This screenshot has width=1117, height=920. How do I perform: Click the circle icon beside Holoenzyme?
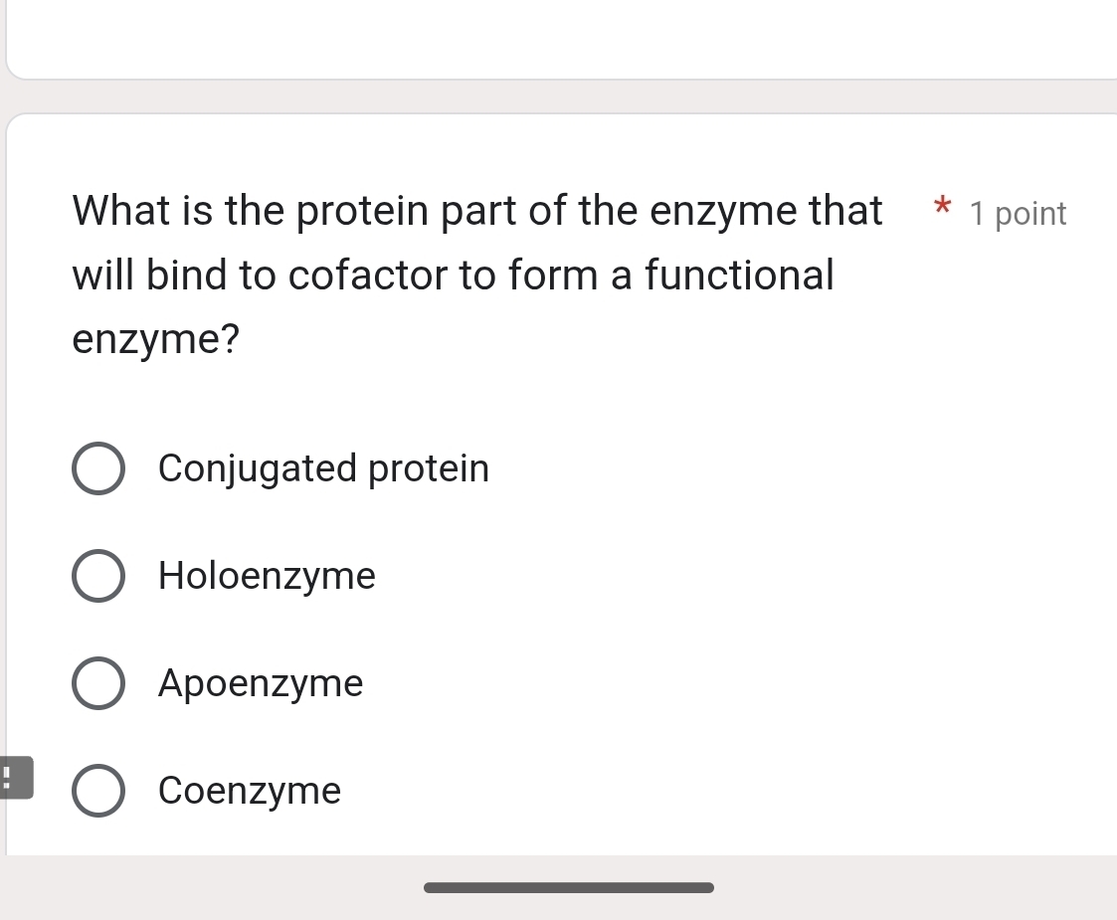coord(98,575)
